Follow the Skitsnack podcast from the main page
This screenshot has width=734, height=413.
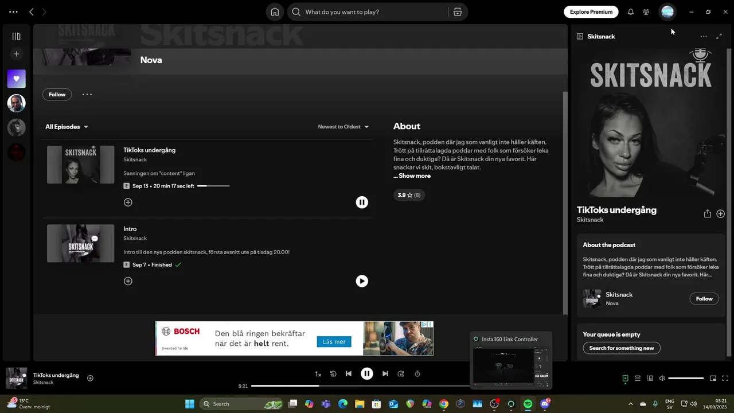[x=57, y=94]
